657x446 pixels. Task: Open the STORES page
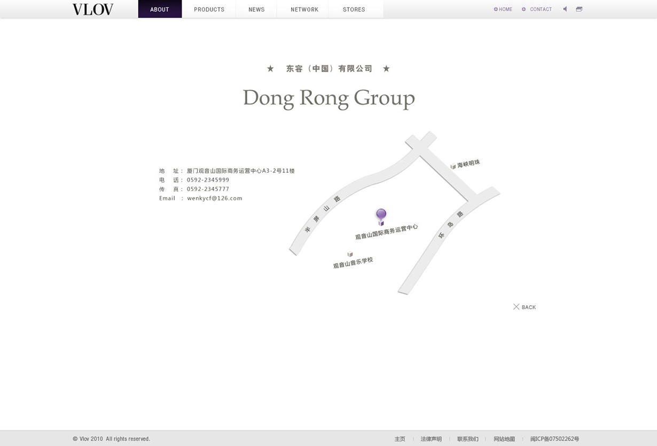[x=354, y=10]
